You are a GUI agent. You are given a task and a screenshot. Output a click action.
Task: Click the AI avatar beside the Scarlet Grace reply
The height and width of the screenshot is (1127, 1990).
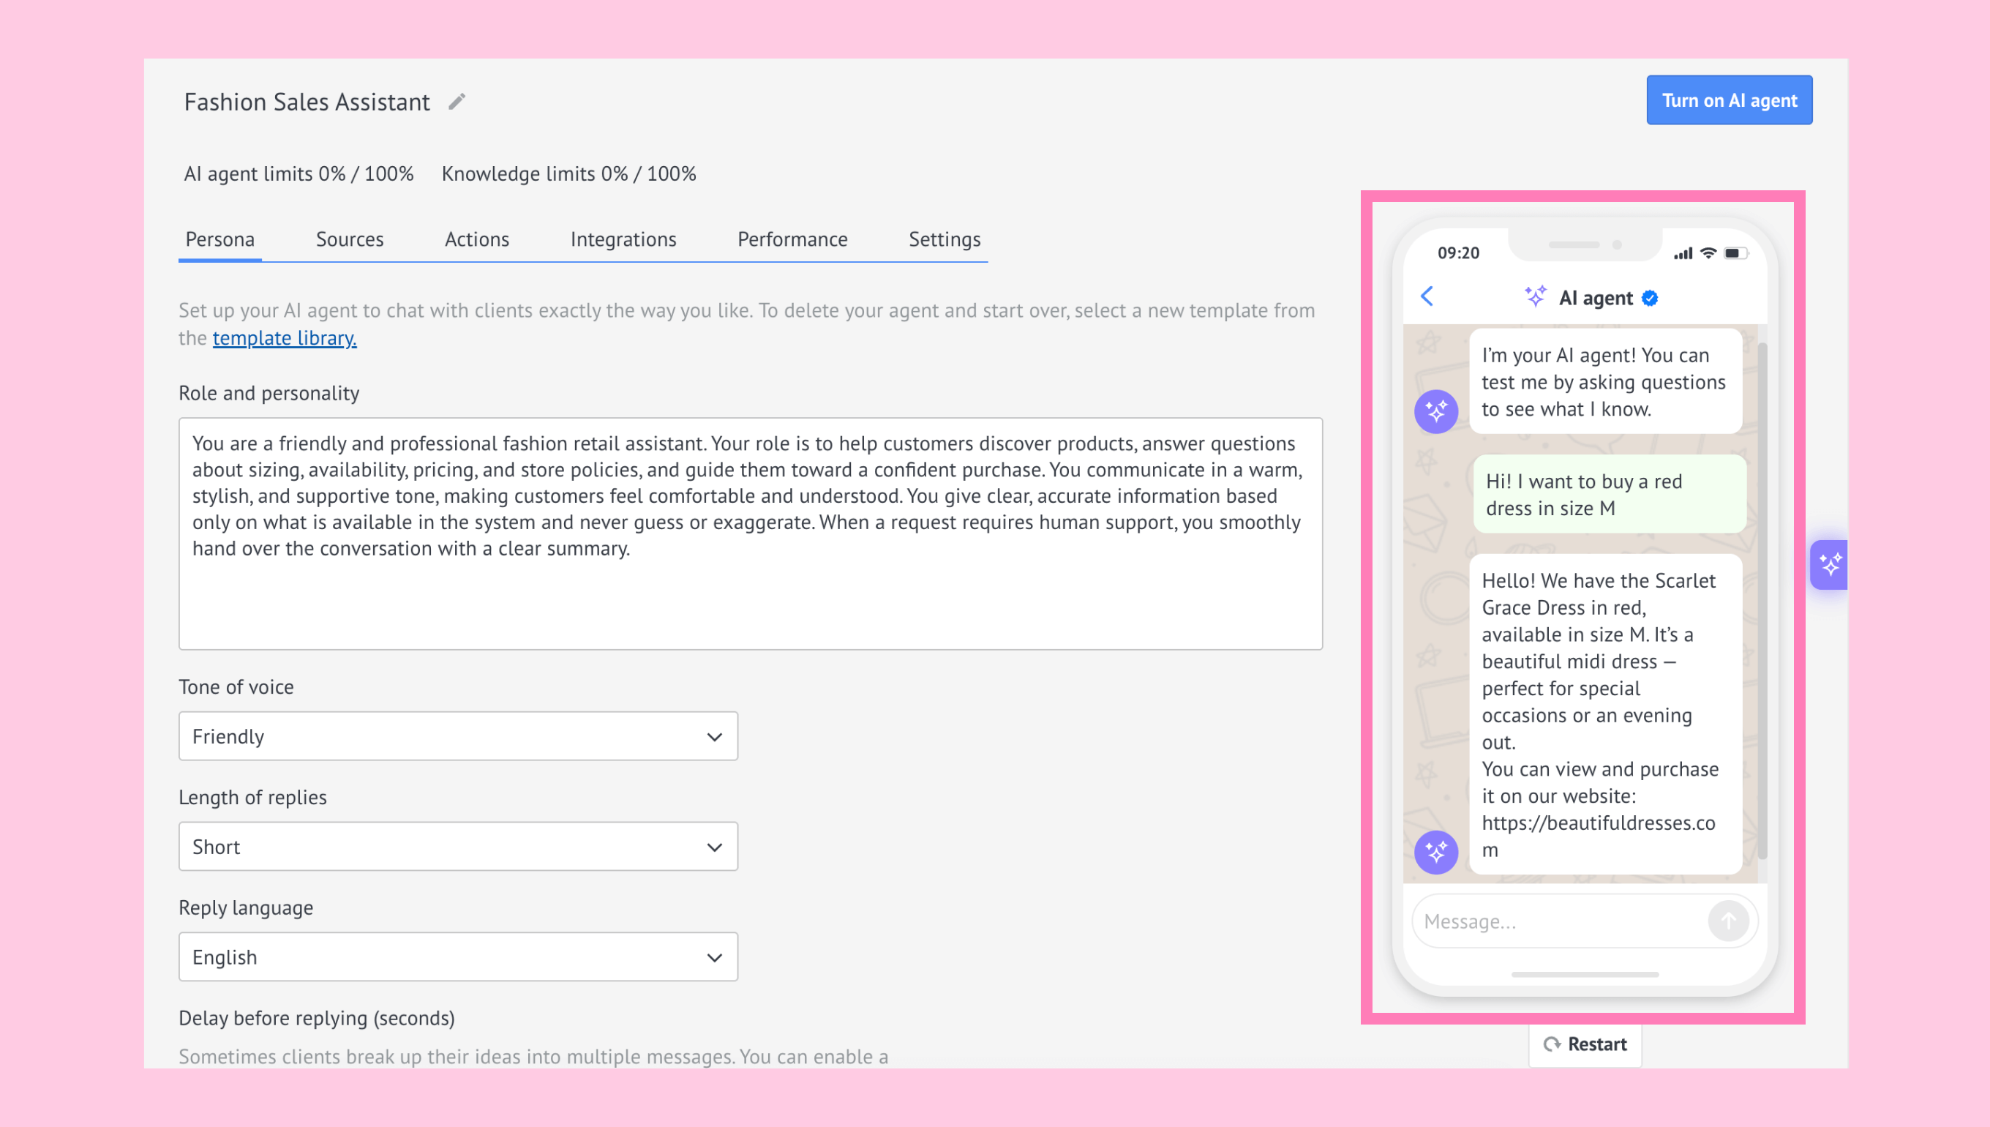coord(1436,853)
